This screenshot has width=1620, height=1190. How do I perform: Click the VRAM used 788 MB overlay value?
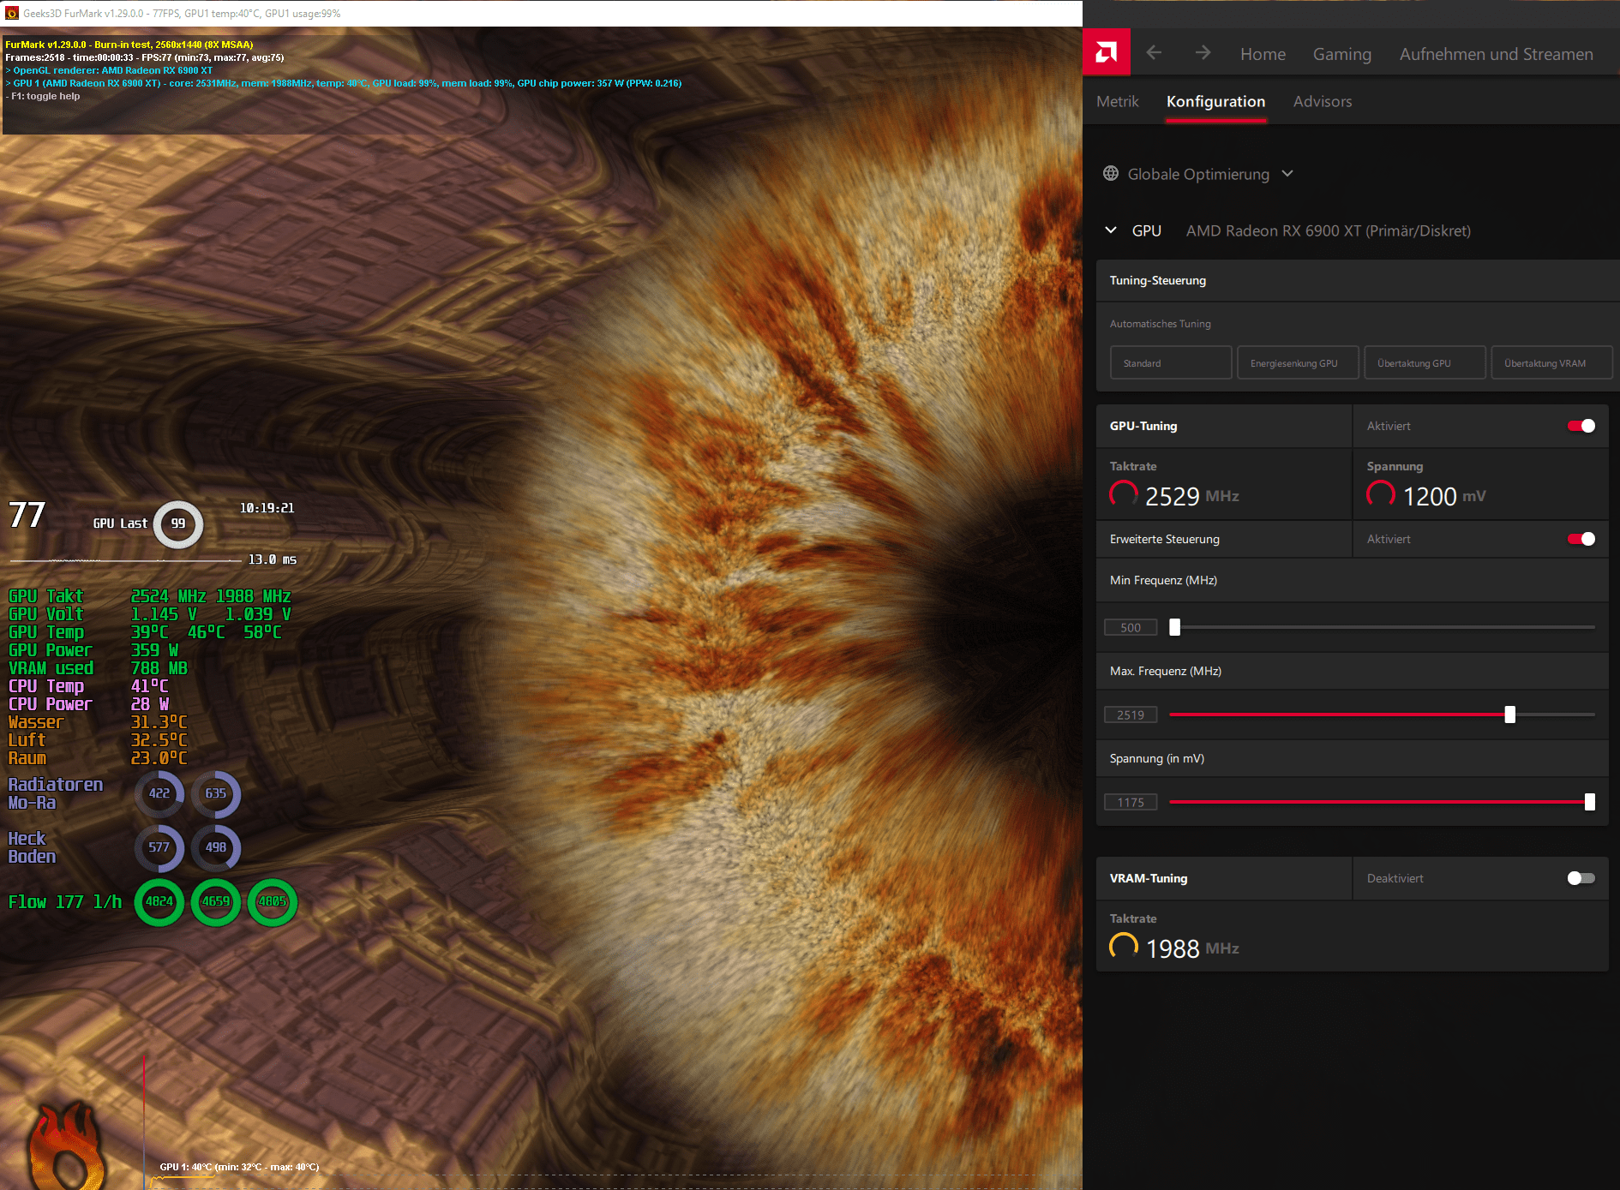[x=159, y=668]
